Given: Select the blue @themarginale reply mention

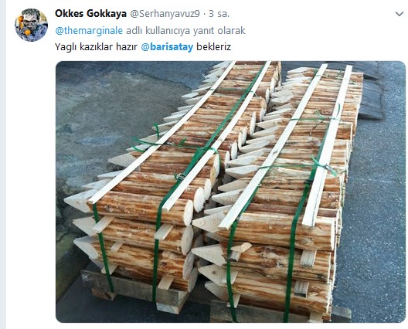Looking at the screenshot, I should pyautogui.click(x=89, y=31).
